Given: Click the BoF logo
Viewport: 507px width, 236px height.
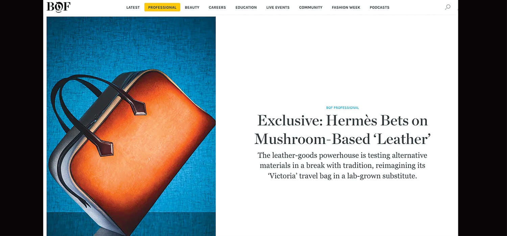Looking at the screenshot, I should pyautogui.click(x=58, y=7).
